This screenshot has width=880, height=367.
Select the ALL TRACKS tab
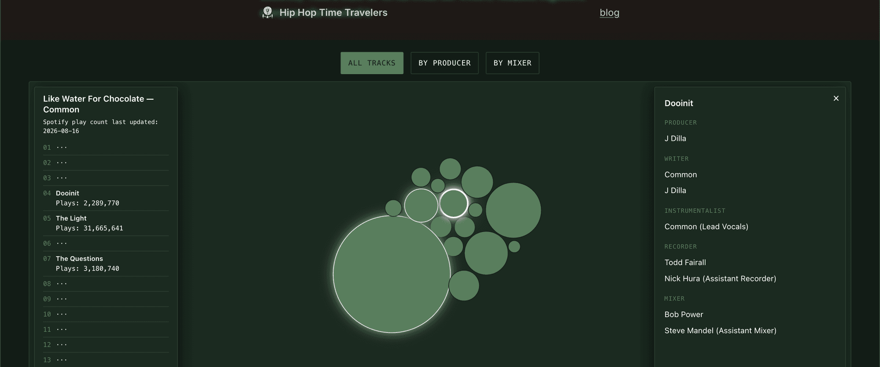(x=372, y=63)
